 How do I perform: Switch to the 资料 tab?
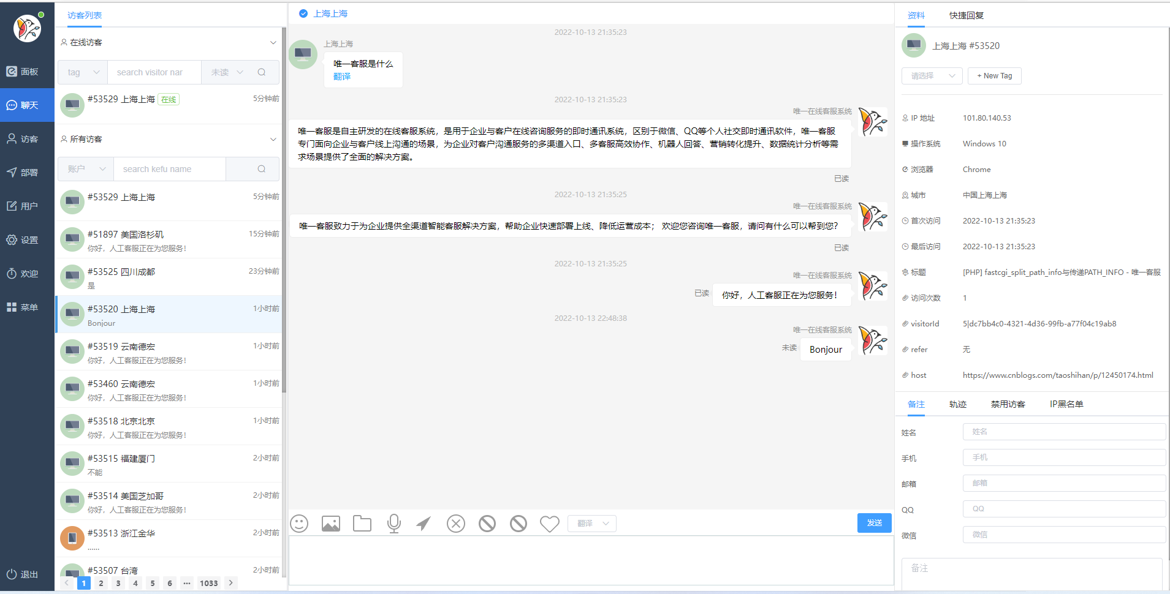916,15
